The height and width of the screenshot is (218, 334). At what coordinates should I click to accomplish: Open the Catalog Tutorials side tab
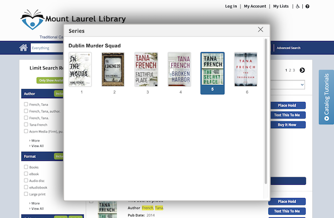[326, 97]
